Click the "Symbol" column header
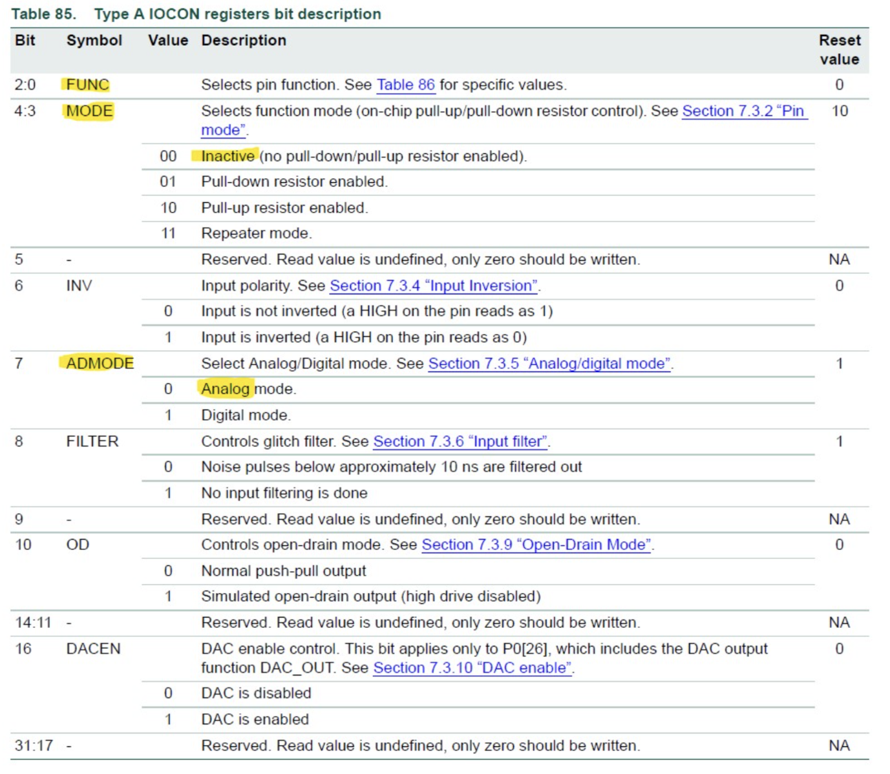 point(94,41)
